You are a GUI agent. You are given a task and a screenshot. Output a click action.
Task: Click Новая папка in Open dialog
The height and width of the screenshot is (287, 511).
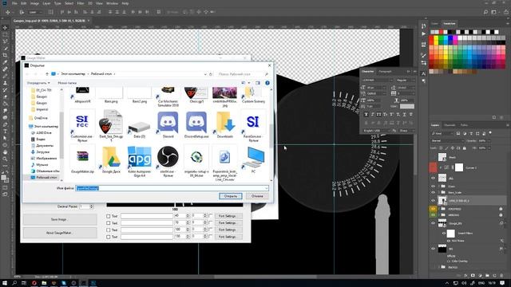click(x=67, y=83)
